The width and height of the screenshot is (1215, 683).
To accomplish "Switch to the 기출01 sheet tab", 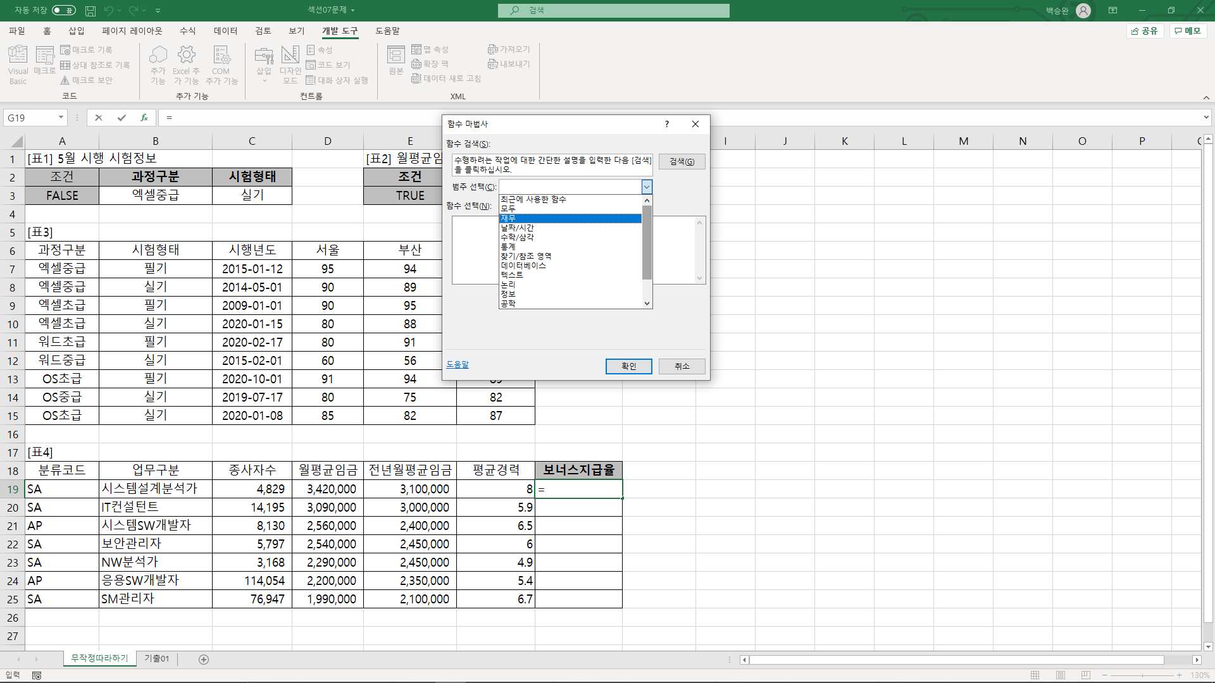I will 156,658.
